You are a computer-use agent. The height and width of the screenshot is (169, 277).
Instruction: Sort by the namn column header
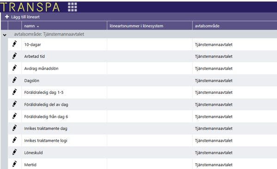pos(64,26)
